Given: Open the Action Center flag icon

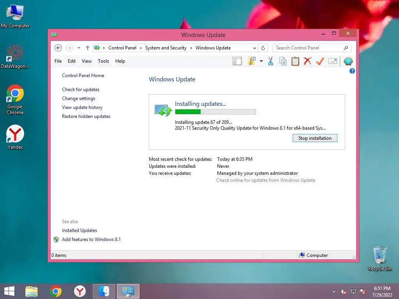Looking at the screenshot, I should [x=362, y=292].
